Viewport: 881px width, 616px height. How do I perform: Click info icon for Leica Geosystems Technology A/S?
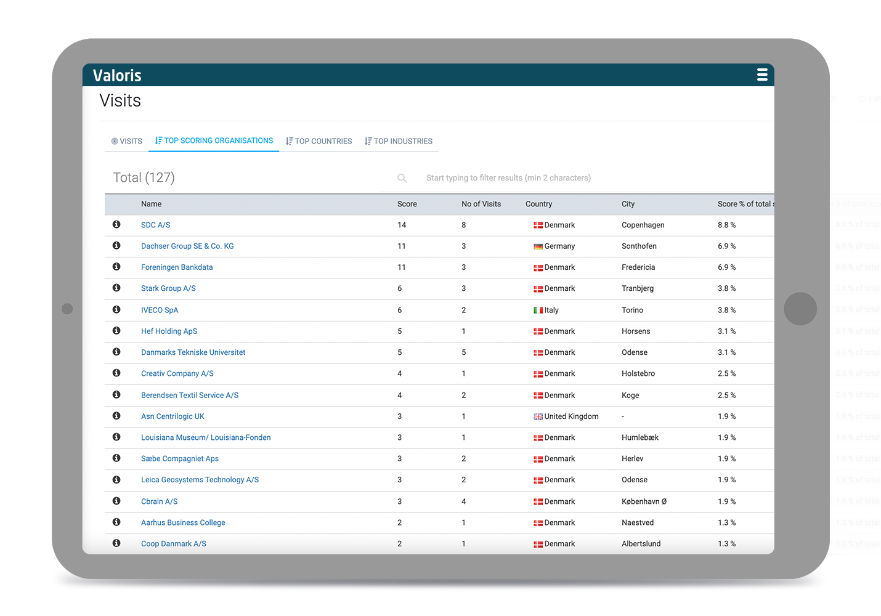pos(116,479)
